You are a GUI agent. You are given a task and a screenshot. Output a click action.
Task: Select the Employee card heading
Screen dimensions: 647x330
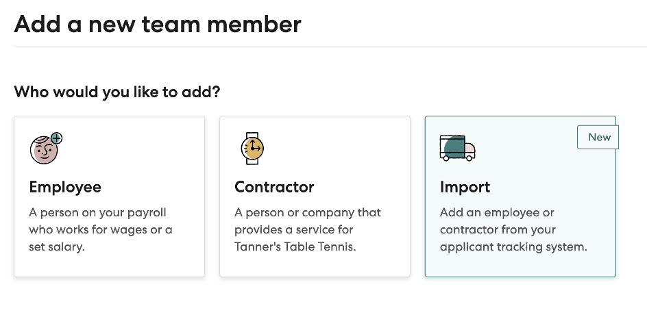65,187
